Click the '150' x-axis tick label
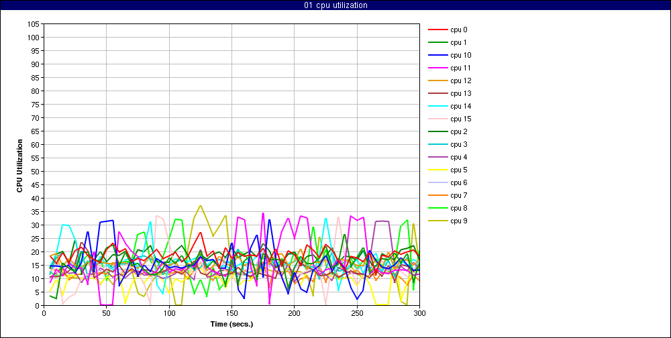This screenshot has height=338, width=671. pos(231,313)
